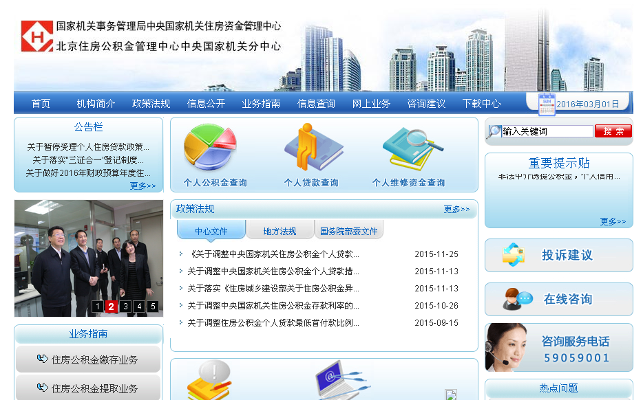Open the calendar icon beside the date

click(547, 104)
